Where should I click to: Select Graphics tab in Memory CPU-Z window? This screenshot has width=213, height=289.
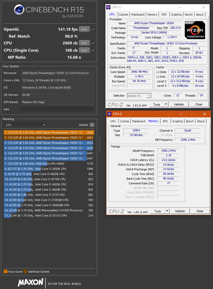coord(178,121)
